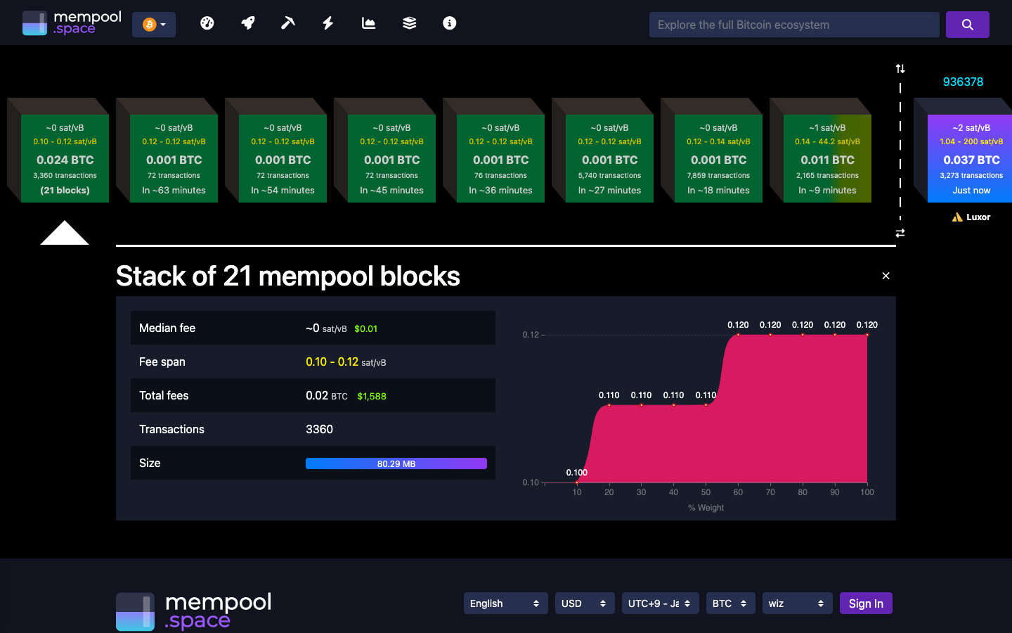This screenshot has height=633, width=1012.
Task: Open the UTC+9 timezone dropdown
Action: click(x=660, y=603)
